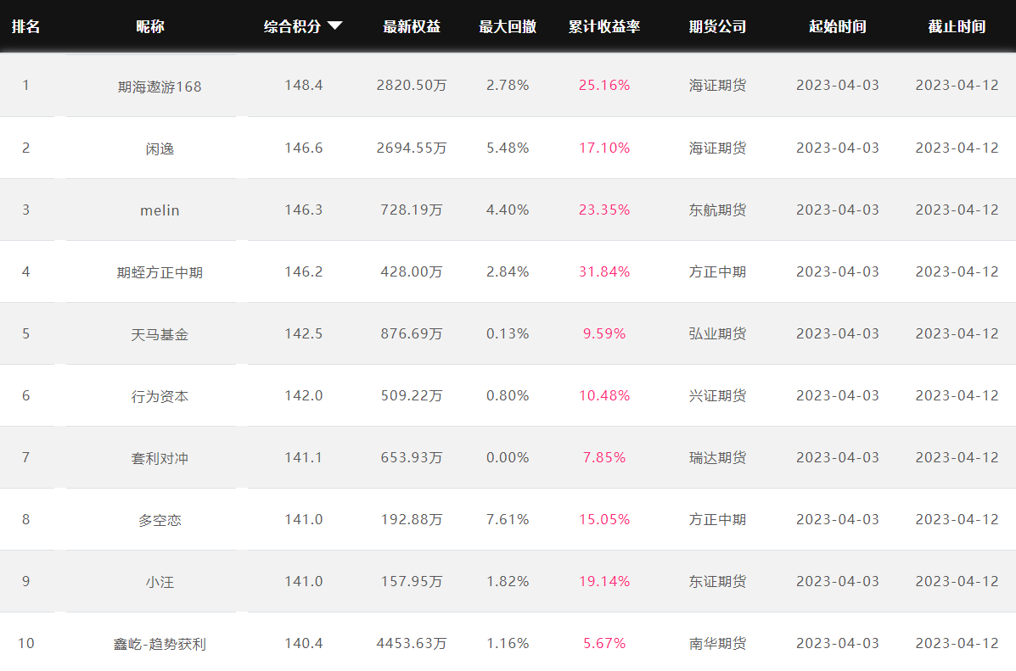Click the 最大回撤 column header
Image resolution: width=1016 pixels, height=671 pixels.
[x=508, y=26]
